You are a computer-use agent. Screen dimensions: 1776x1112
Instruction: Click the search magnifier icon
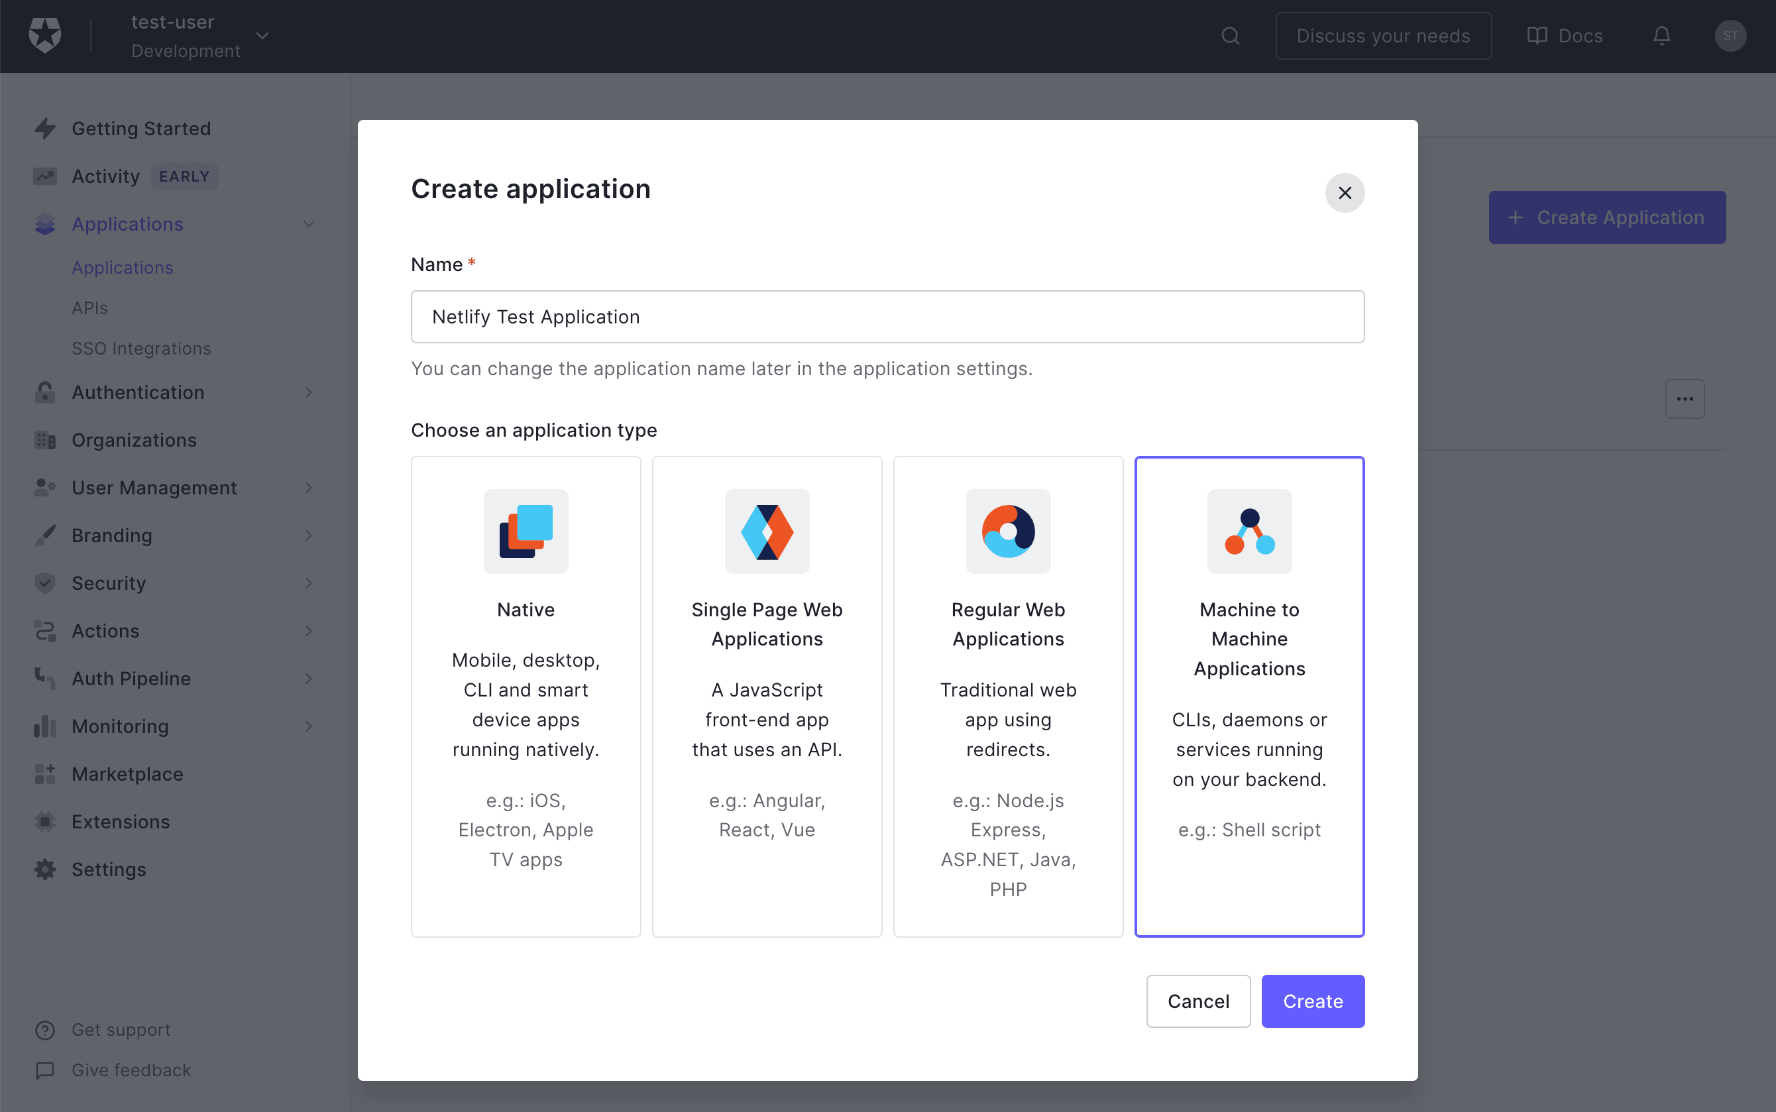1231,36
